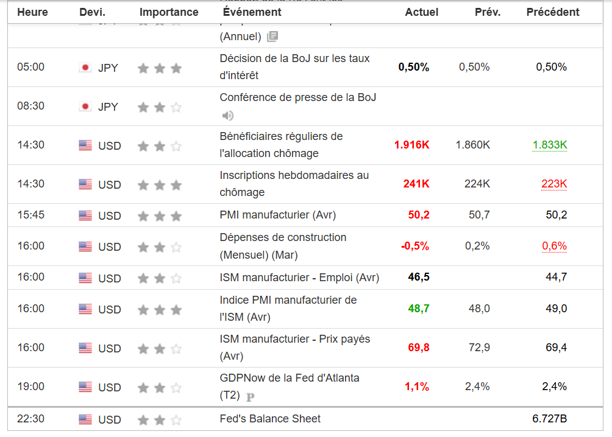
Task: Click the importance stars for PMI manufacturier (Avr)
Action: pos(160,216)
